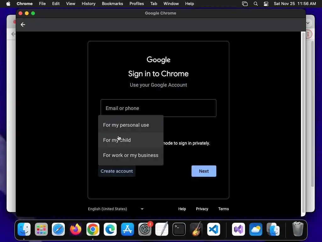This screenshot has width=322, height=242.
Task: Open three-dot menu in background Chrome window
Action: coord(308,34)
